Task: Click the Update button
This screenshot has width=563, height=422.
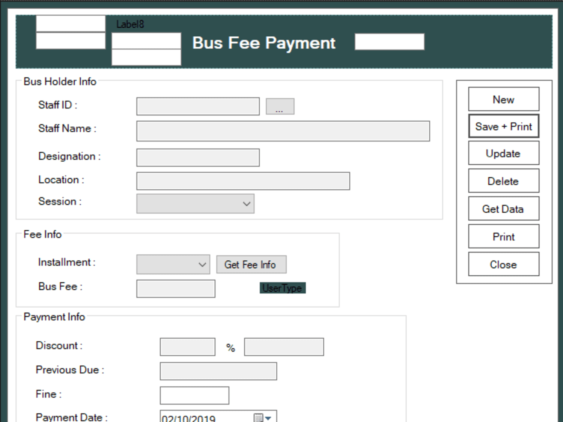Action: tap(504, 153)
